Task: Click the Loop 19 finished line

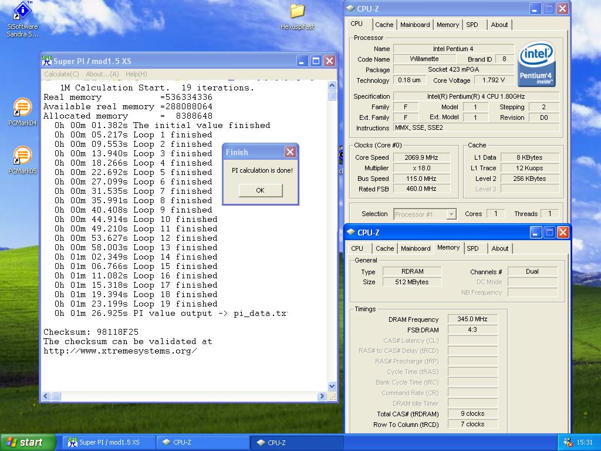Action: tap(136, 304)
